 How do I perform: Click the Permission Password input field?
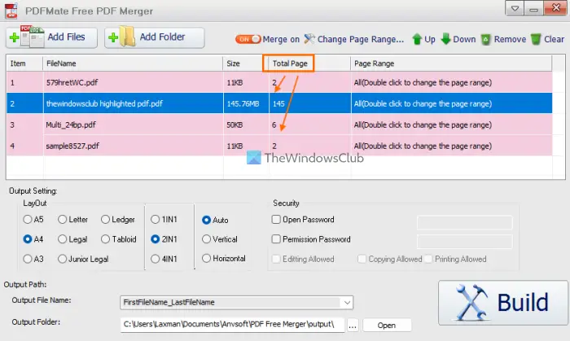click(465, 242)
